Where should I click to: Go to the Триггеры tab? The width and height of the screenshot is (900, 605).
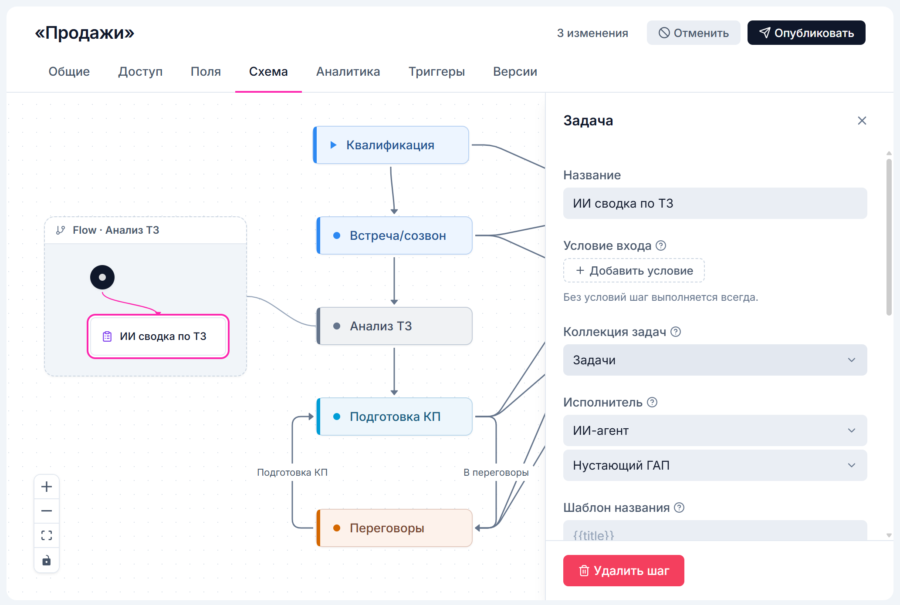pos(436,71)
